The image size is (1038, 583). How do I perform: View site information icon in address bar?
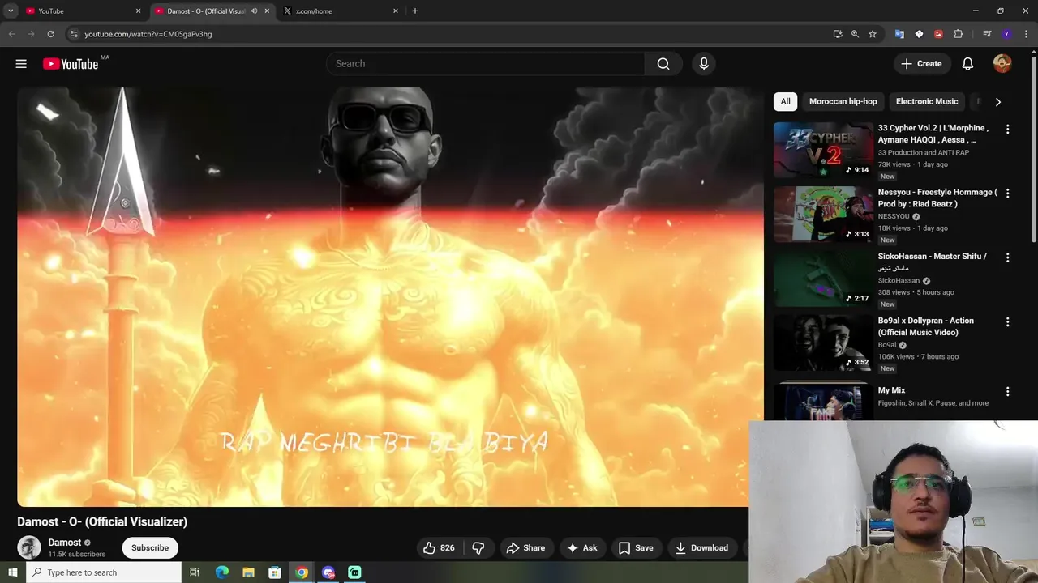pyautogui.click(x=74, y=34)
